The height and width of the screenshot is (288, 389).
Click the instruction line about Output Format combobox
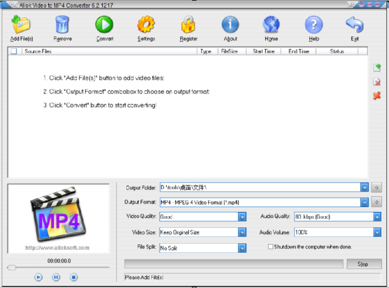click(126, 91)
